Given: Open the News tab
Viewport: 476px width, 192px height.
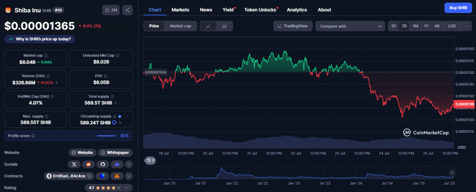Looking at the screenshot, I should 206,10.
